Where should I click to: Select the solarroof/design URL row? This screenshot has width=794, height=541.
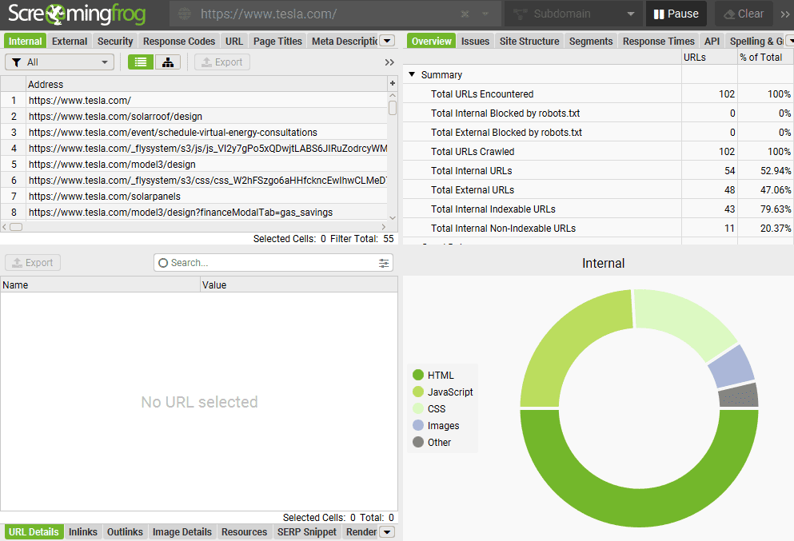pos(194,117)
